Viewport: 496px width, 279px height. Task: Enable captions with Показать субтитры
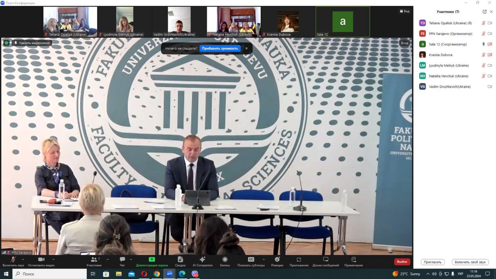(x=251, y=262)
